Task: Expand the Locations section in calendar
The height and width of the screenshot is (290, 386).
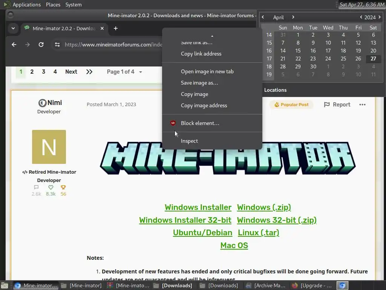Action: pos(275,90)
